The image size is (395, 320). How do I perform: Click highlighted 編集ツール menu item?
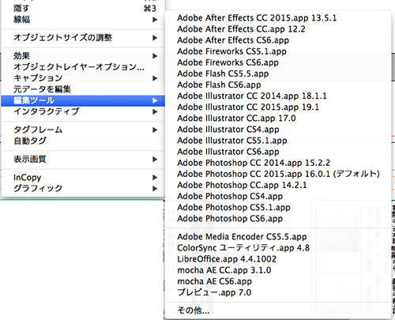point(83,100)
